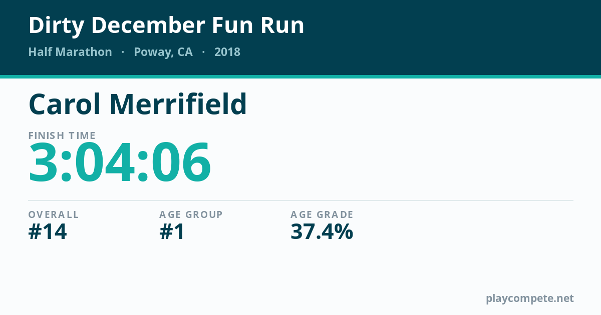Select the 3:04:06 finish time
This screenshot has height=315, width=601.
point(120,163)
